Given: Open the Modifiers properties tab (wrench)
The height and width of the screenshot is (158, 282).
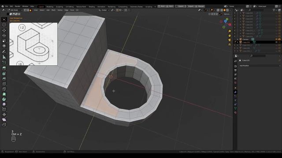Looking at the screenshot, I should (x=235, y=92).
